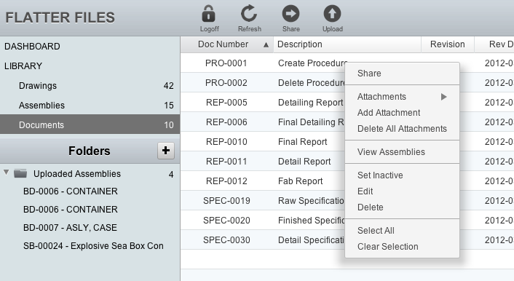Go to the DASHBOARD
Screen dimensions: 514x281
coord(32,47)
